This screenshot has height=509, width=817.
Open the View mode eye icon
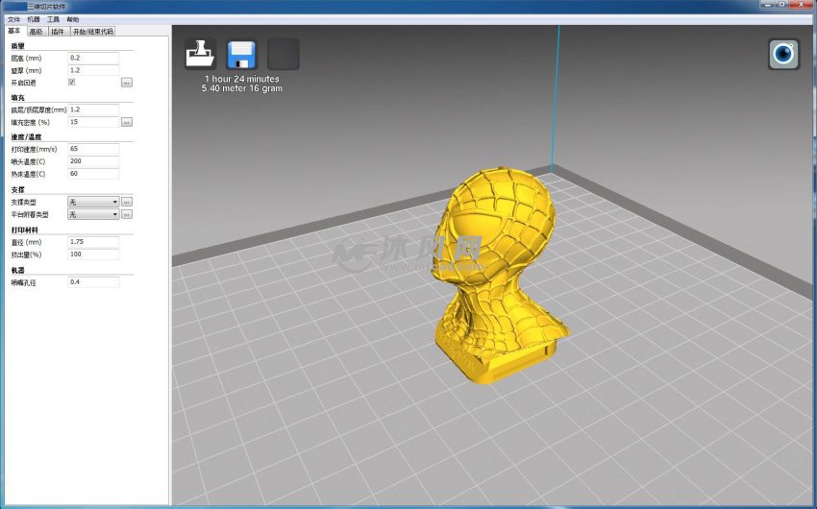pos(783,54)
